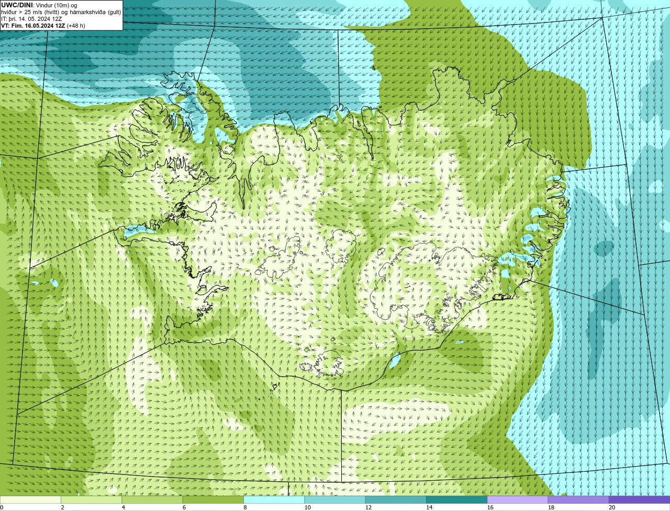The image size is (670, 511).
Task: Click the pale yellow 0–2 legend swatch
Action: [x=30, y=500]
